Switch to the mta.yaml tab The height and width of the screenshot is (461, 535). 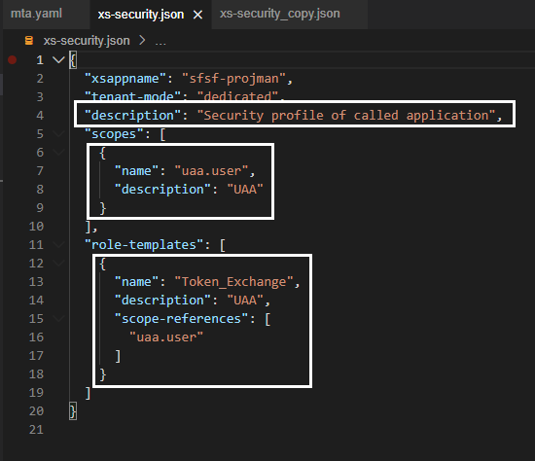36,14
